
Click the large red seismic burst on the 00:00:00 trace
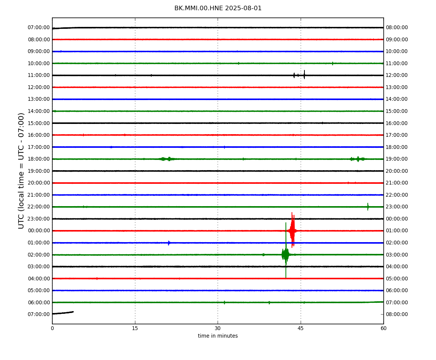(x=292, y=230)
